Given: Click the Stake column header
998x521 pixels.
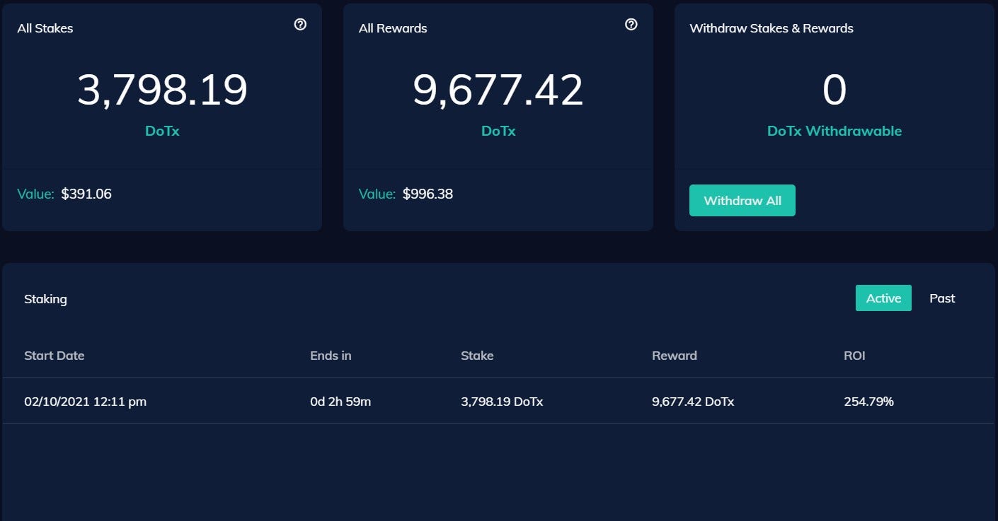Looking at the screenshot, I should (477, 356).
